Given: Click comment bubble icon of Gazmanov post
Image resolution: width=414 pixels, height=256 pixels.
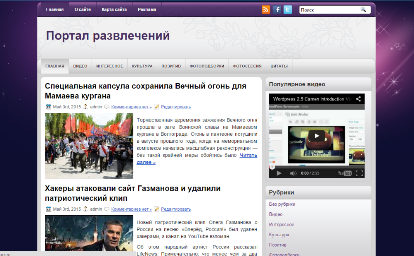Looking at the screenshot, I should pyautogui.click(x=106, y=209).
